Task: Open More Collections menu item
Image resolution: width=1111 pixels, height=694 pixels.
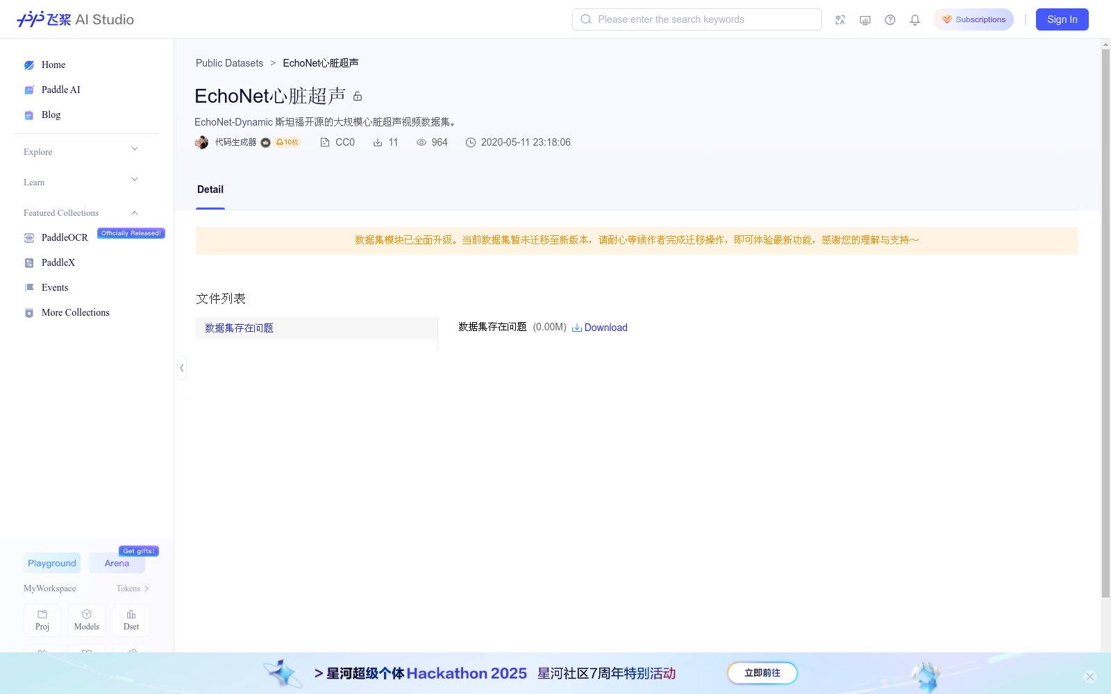Action: (x=76, y=313)
